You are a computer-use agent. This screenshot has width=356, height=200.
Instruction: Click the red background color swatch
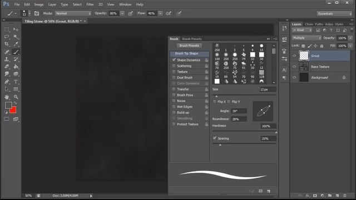(x=13, y=111)
